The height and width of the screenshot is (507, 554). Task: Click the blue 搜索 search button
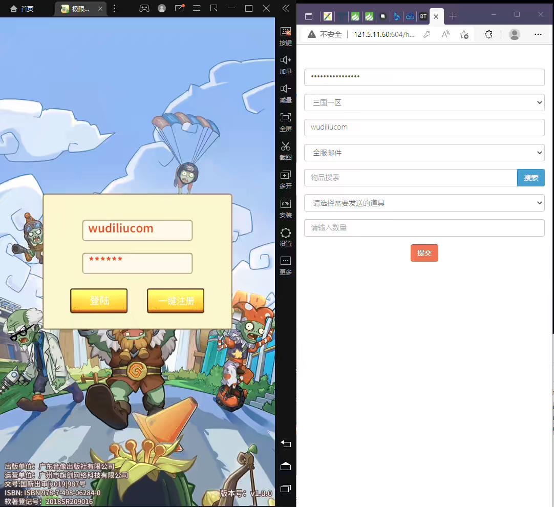(530, 178)
